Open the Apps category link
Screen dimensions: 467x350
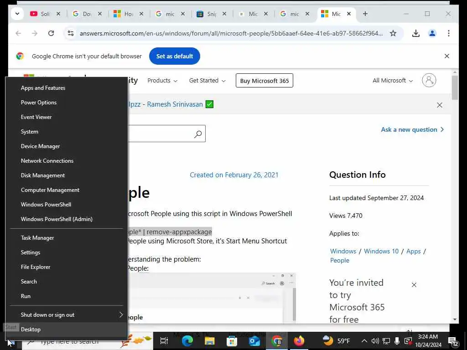pyautogui.click(x=414, y=251)
